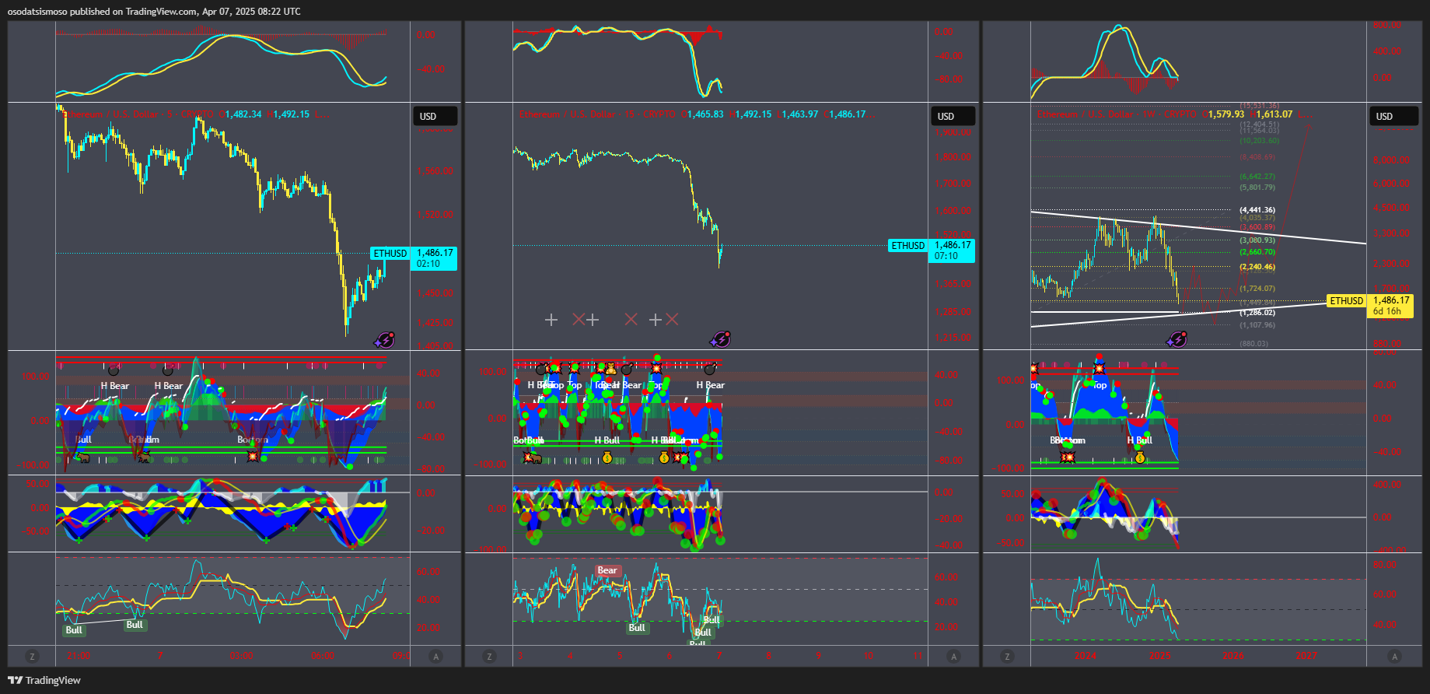Click the 1,486.17 price tag showing 6d 16h
This screenshot has width=1430, height=694.
pos(1390,306)
